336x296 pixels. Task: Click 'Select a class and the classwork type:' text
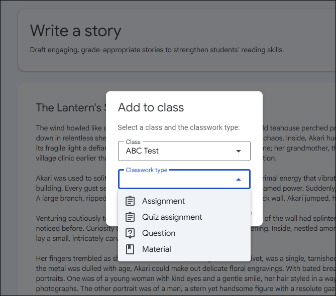[x=179, y=127]
